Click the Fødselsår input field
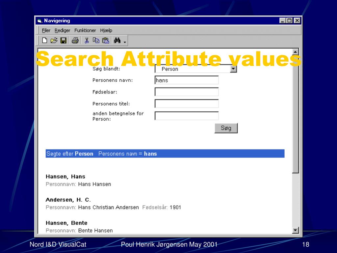Screen dimensions: 337x253 187,92
